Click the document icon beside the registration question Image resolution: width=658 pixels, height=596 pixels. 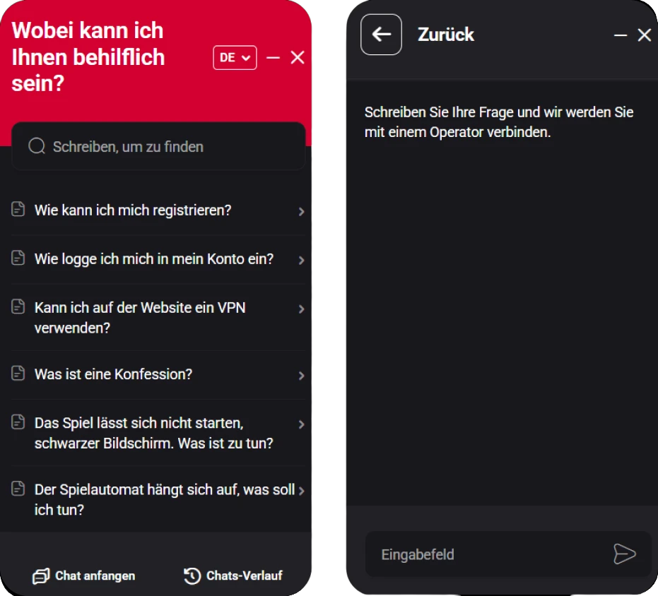18,210
